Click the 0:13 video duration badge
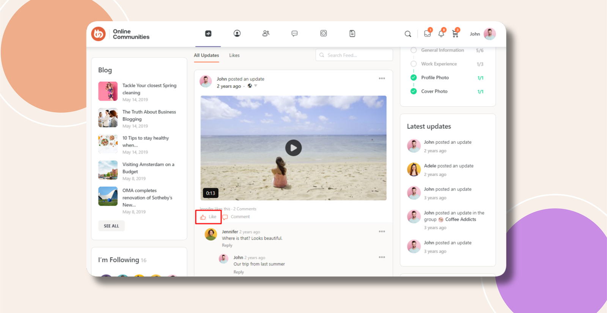607x313 pixels. pyautogui.click(x=211, y=193)
